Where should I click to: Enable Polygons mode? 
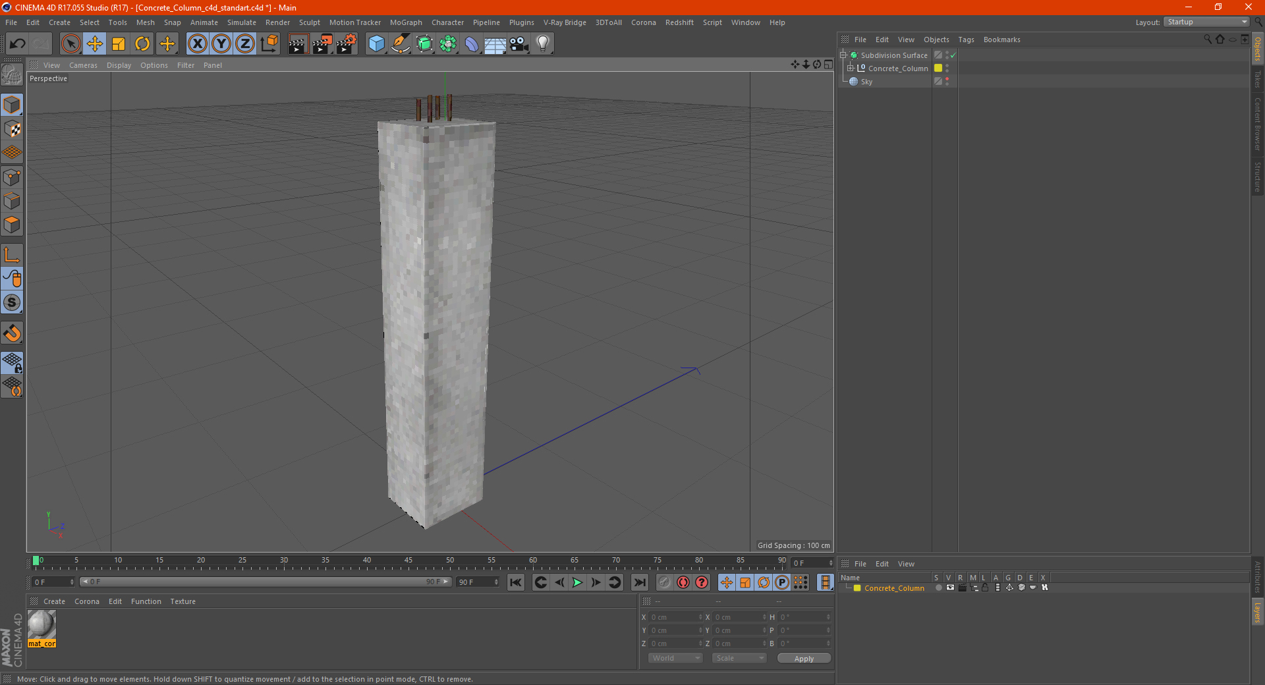[12, 225]
